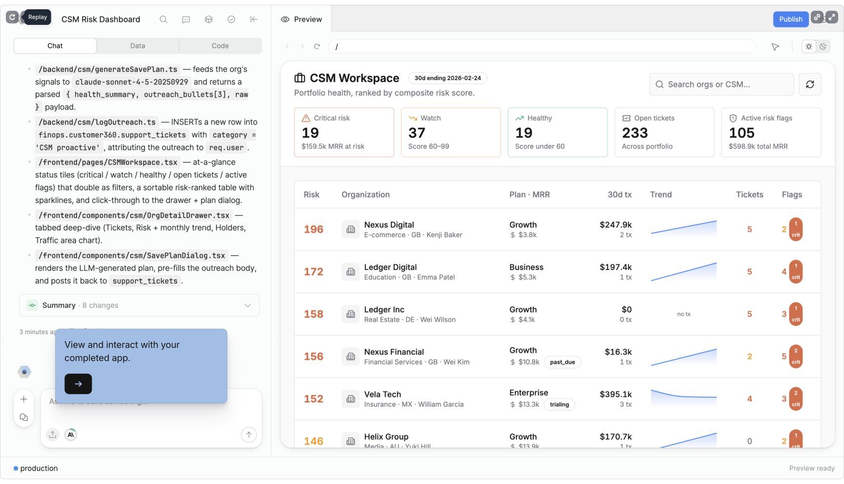This screenshot has height=484, width=844.
Task: Filter by Active risk flags tile
Action: pos(771,132)
